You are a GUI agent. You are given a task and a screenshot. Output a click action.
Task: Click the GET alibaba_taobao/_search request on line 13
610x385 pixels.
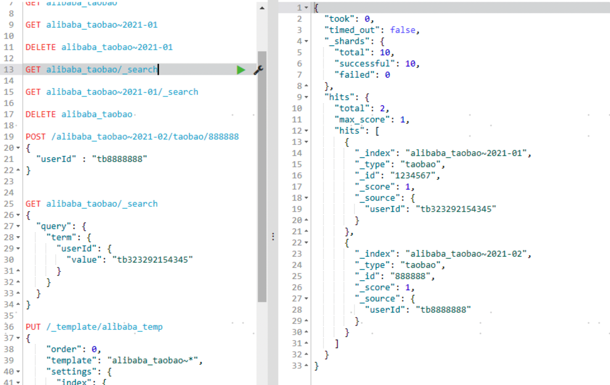92,70
